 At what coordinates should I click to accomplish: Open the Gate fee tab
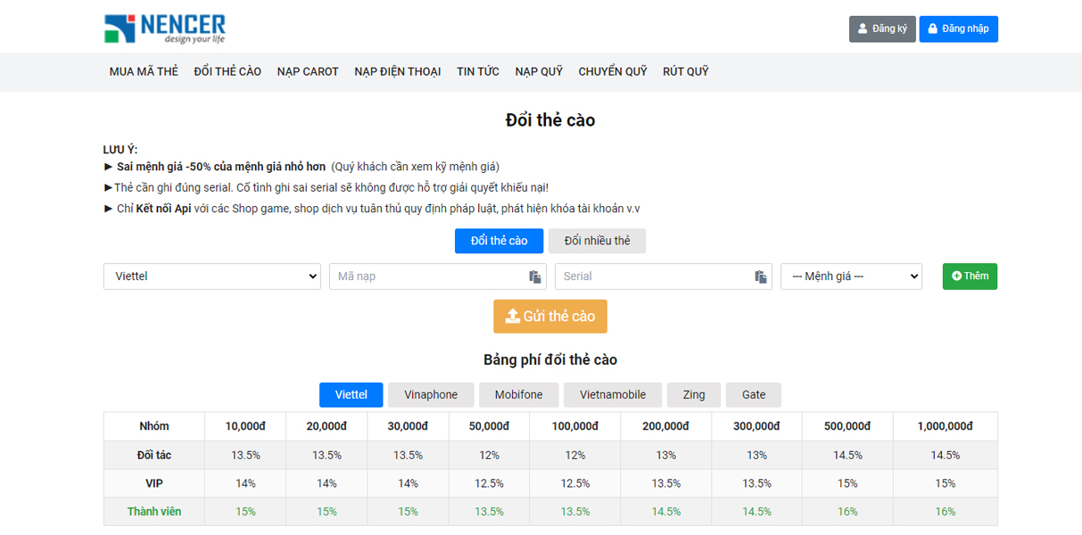point(753,395)
